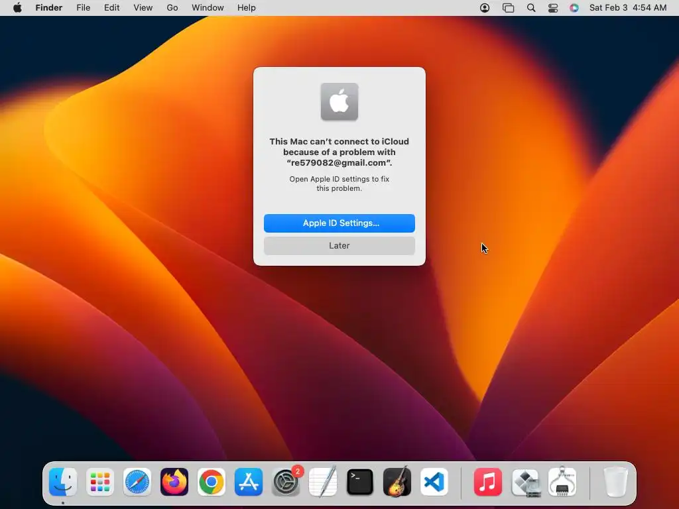
Task: Open the App Store Dock icon
Action: click(x=249, y=482)
